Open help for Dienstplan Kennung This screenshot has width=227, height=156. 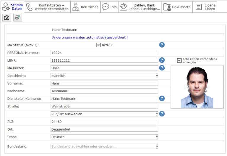point(162,99)
